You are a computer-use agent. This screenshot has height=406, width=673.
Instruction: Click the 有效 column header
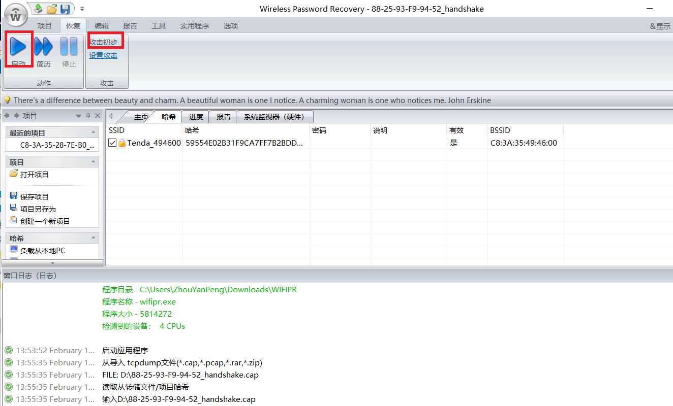coord(467,130)
